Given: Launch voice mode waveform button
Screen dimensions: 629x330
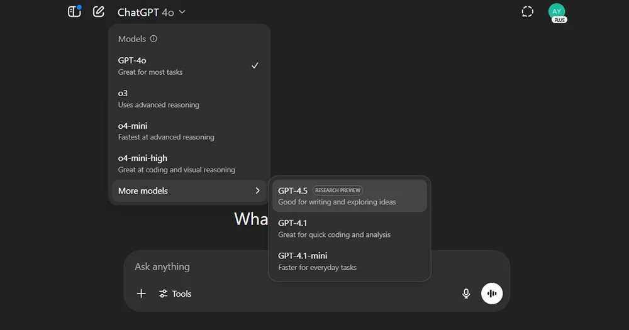Looking at the screenshot, I should tap(492, 294).
